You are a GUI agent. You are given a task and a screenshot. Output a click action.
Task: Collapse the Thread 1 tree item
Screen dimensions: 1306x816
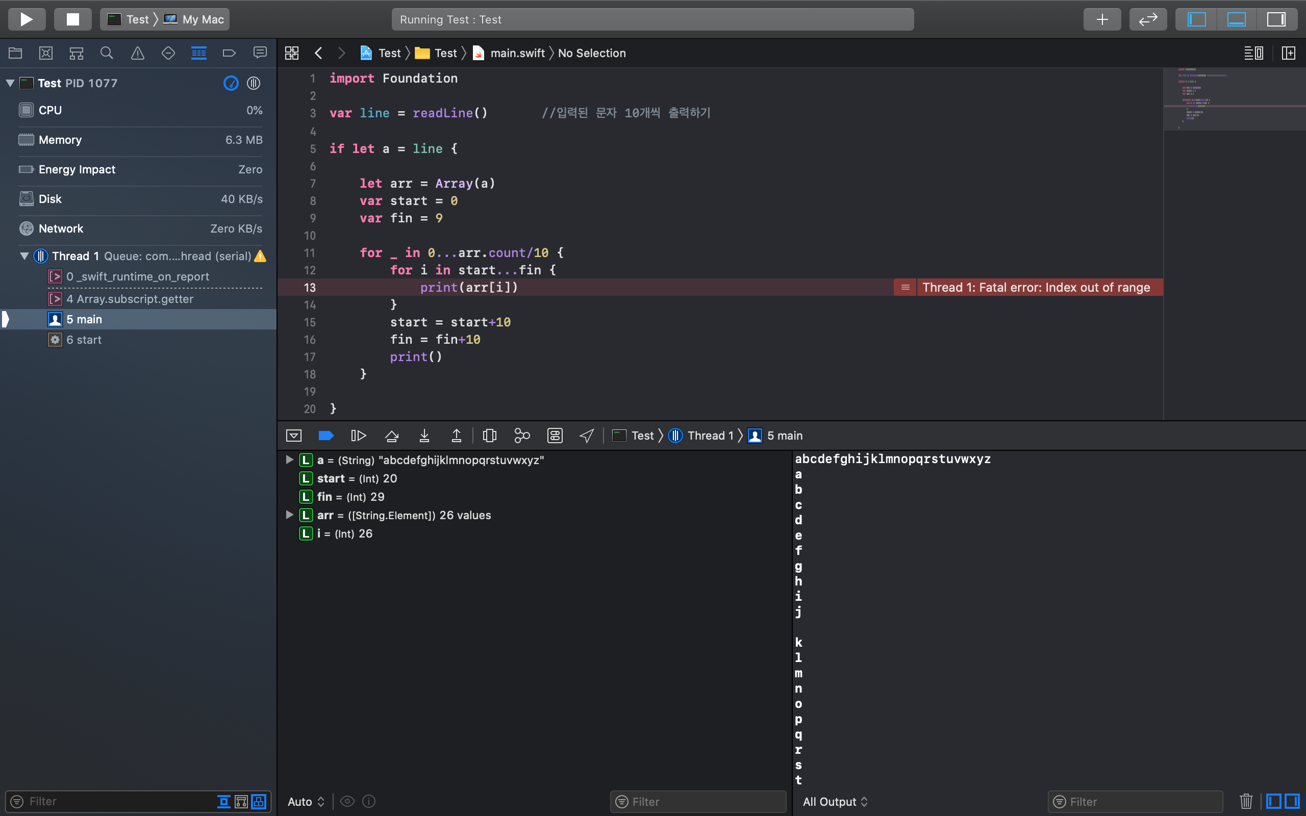coord(24,256)
